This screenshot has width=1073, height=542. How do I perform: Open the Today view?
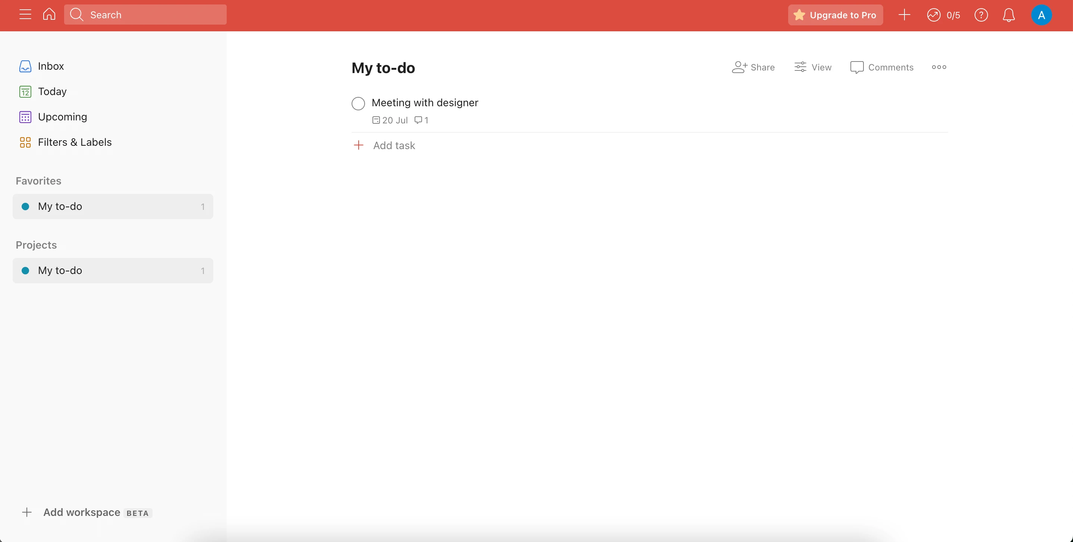tap(52, 92)
